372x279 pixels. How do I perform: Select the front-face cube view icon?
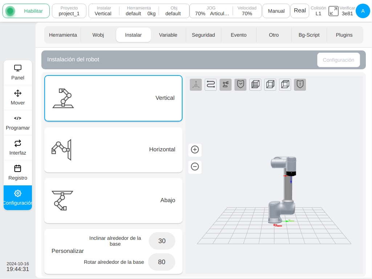pos(255,85)
